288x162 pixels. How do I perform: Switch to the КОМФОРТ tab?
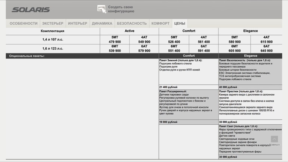point(160,24)
